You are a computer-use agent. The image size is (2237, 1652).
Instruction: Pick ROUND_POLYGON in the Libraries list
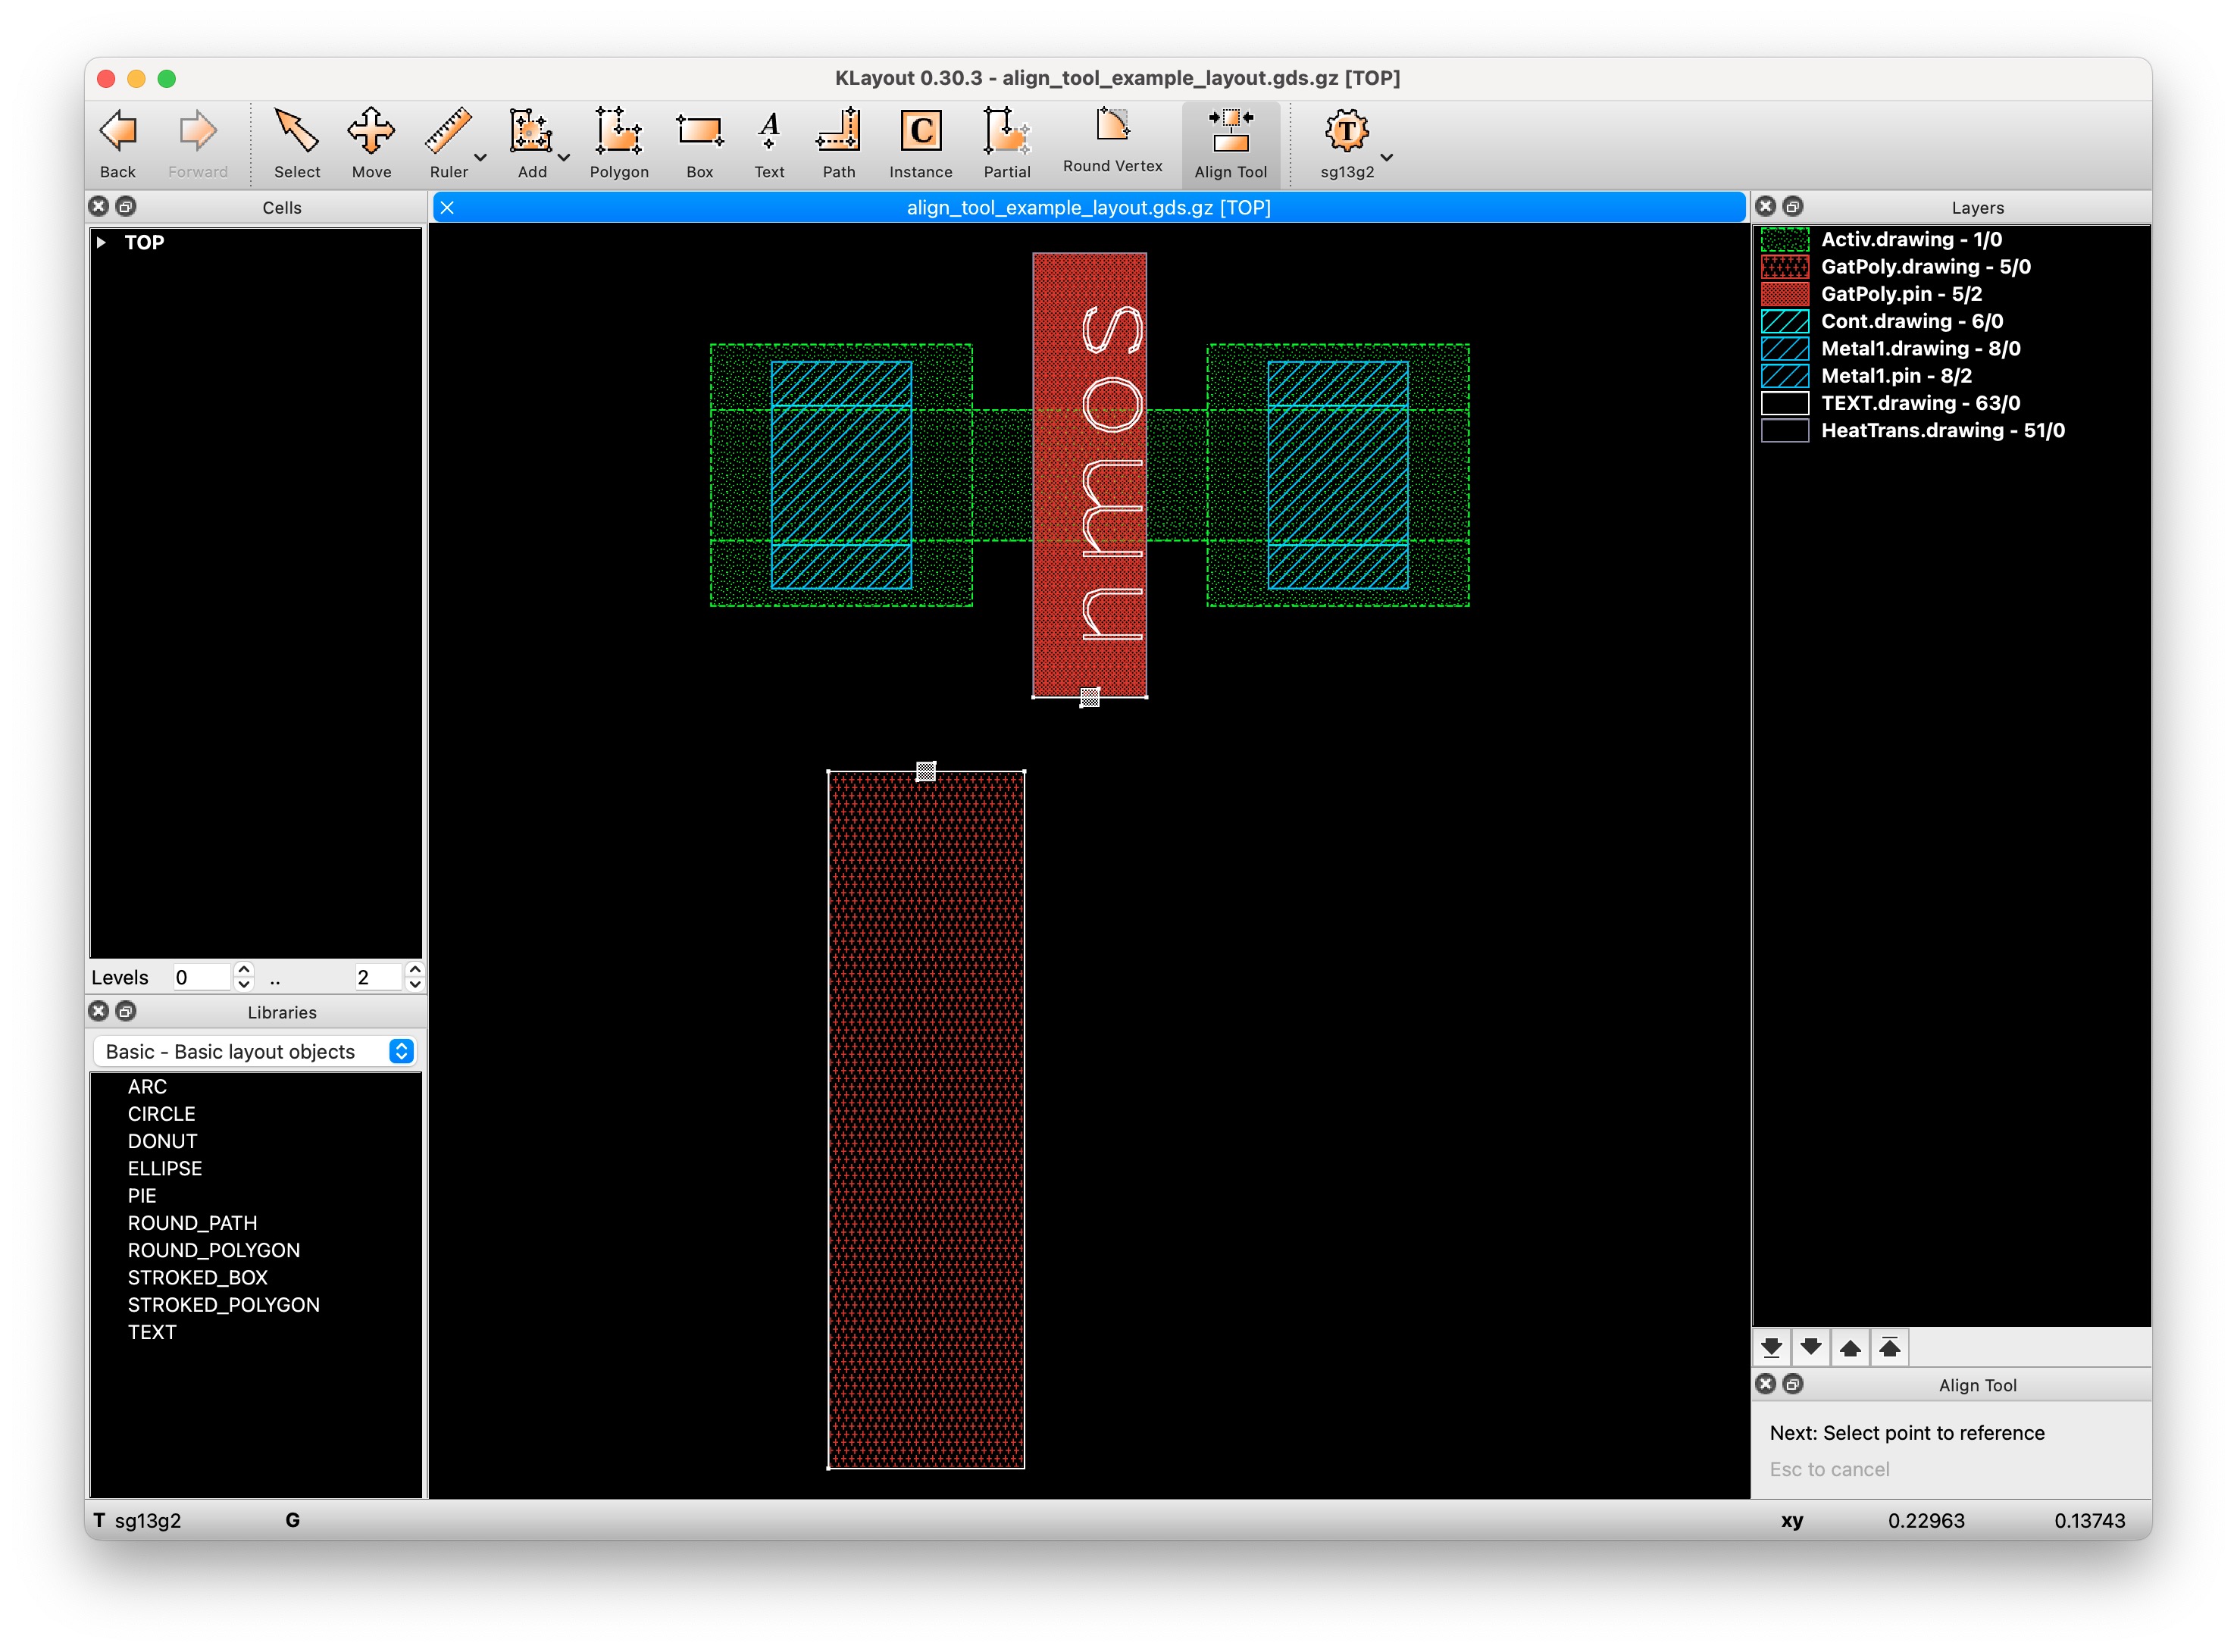(x=213, y=1250)
